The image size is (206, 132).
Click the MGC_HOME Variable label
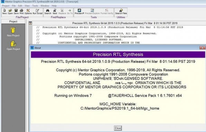click(118, 104)
